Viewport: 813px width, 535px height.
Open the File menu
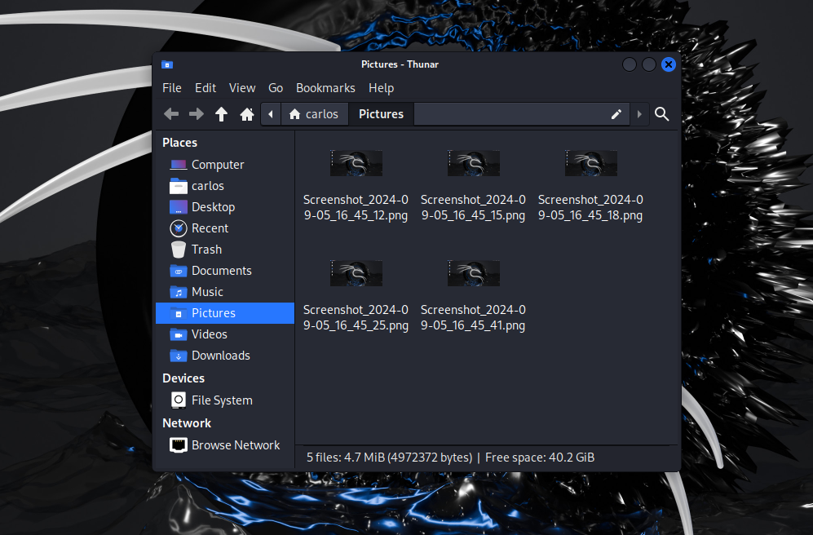point(172,88)
